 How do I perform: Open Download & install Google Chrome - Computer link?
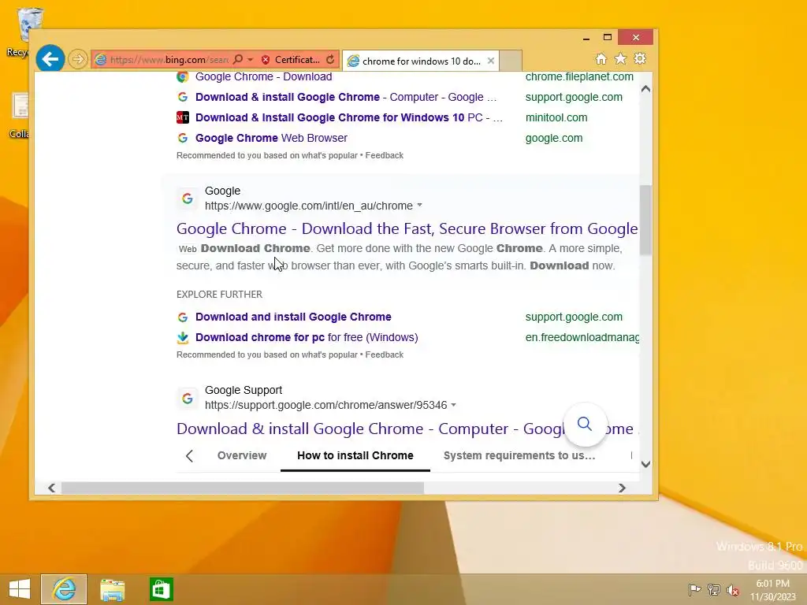(346, 97)
